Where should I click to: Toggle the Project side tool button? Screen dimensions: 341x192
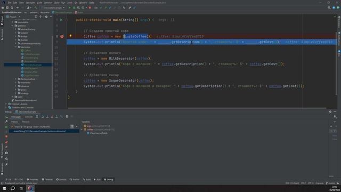[2, 21]
